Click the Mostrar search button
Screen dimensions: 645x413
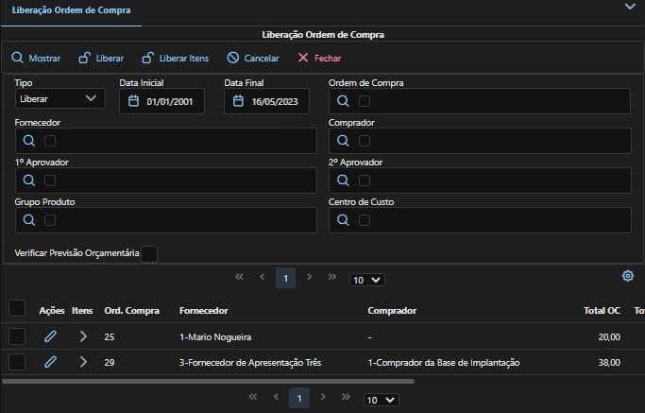[x=36, y=58]
